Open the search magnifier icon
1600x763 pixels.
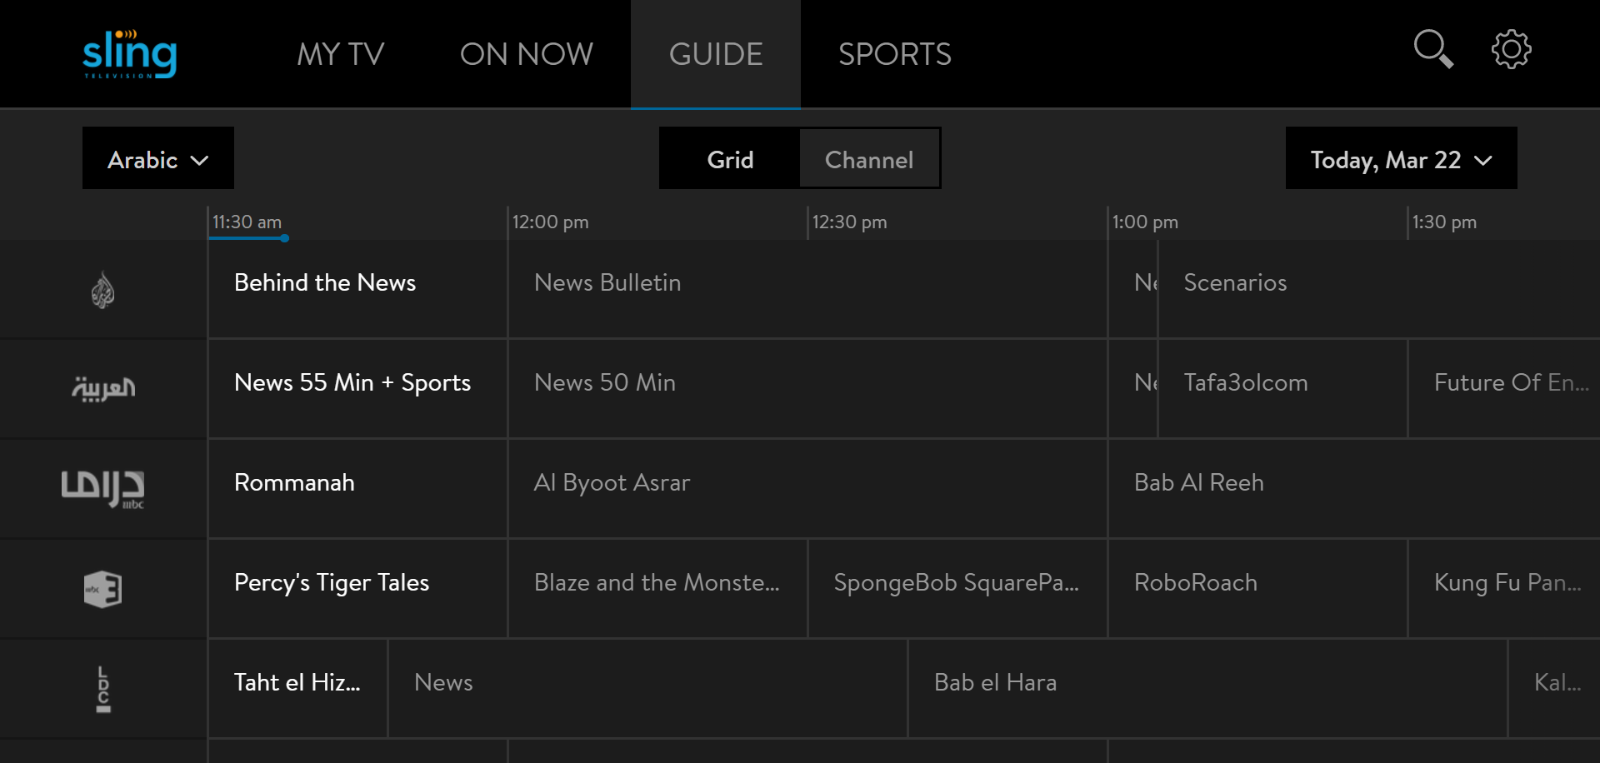[x=1433, y=50]
